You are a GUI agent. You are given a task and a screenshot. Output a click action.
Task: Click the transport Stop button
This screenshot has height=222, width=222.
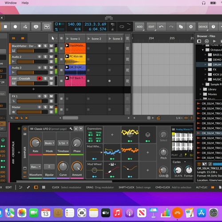pos(5,27)
